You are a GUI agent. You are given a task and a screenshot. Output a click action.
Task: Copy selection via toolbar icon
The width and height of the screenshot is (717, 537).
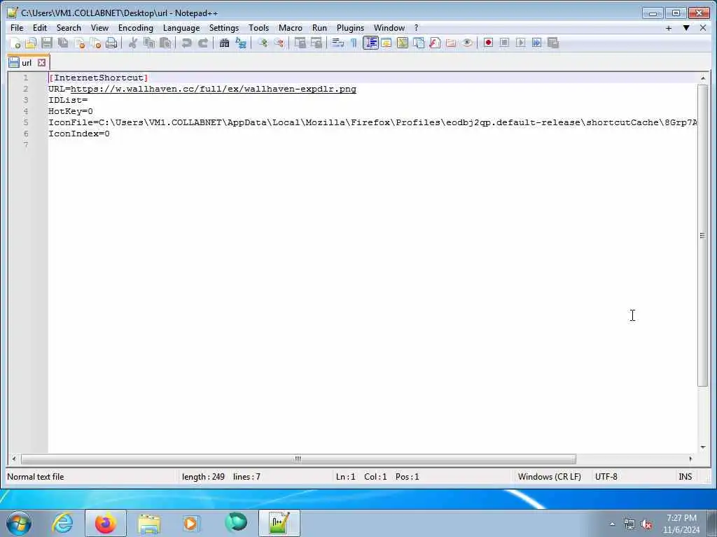click(149, 43)
